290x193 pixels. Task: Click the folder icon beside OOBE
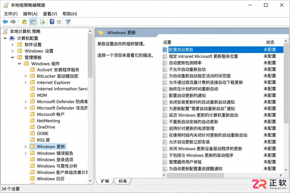pos(32,133)
